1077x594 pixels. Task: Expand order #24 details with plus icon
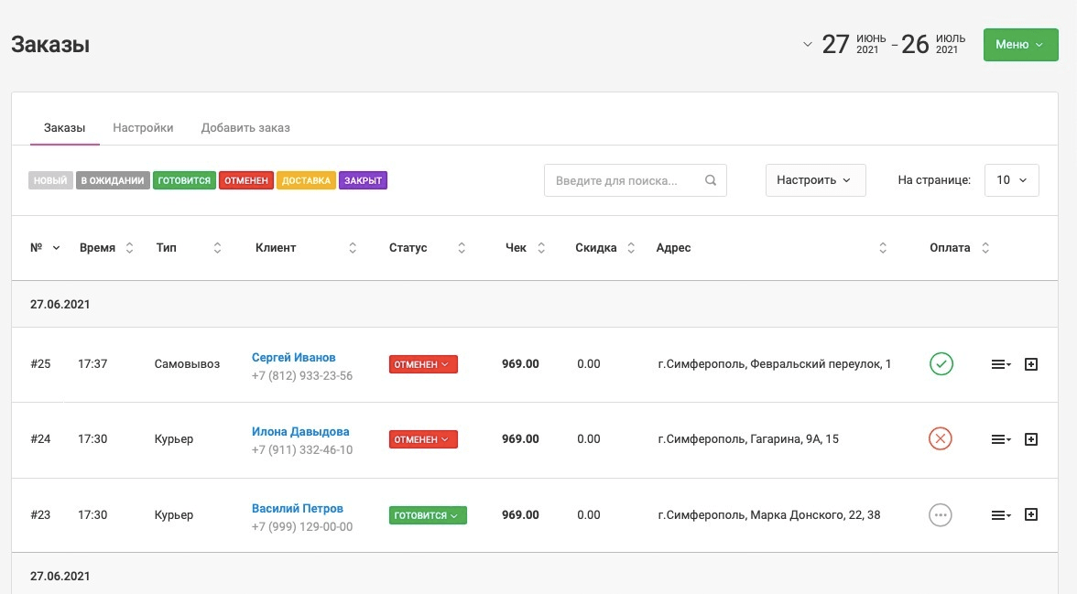pyautogui.click(x=1030, y=439)
